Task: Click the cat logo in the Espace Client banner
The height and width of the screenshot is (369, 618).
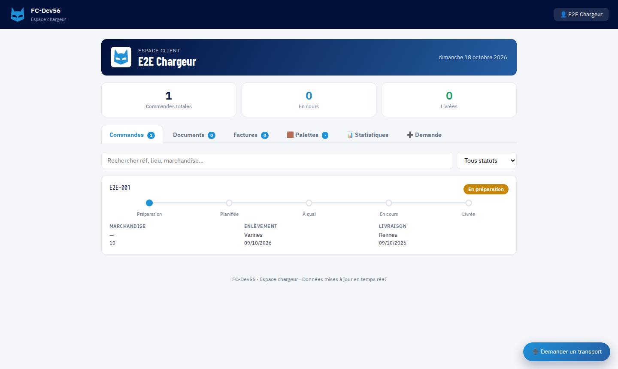Action: [121, 57]
